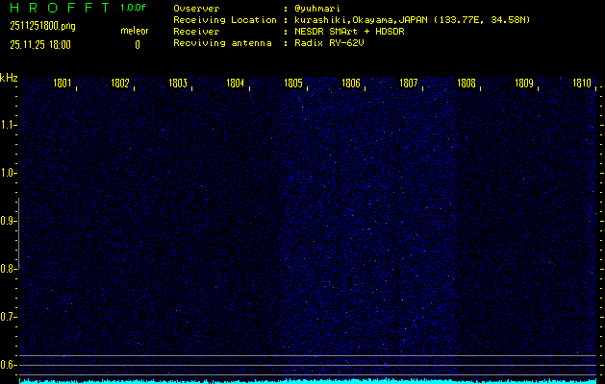This screenshot has width=605, height=384.
Task: Click the meteor count label
Action: click(x=135, y=31)
